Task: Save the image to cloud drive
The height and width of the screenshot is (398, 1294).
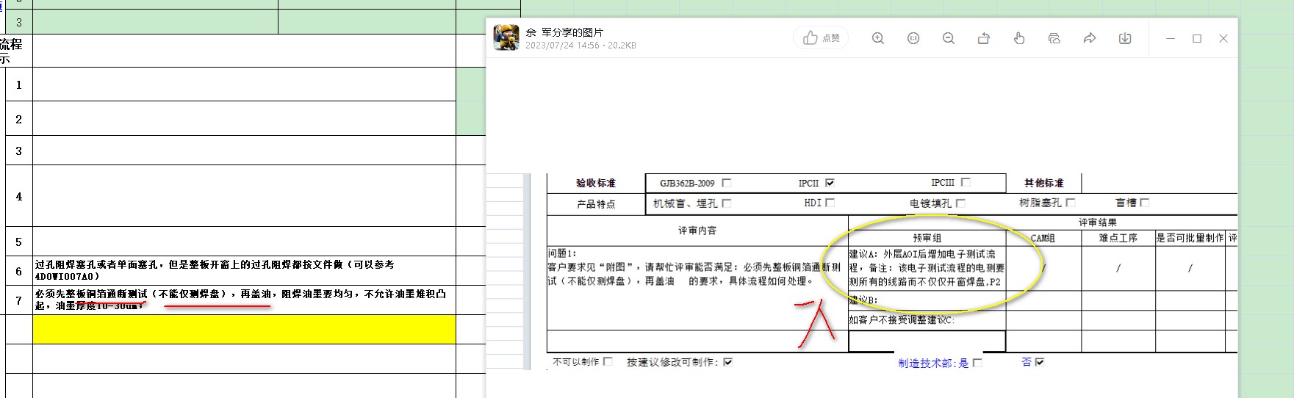Action: coord(1054,38)
